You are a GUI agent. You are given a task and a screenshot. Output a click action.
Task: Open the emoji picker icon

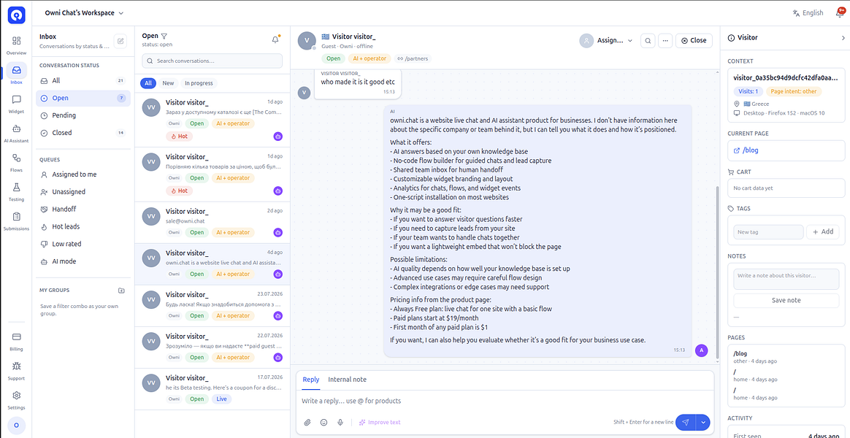[x=323, y=422]
